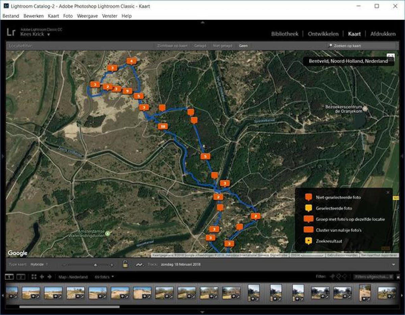Open the Foto menu
Viewport: 405px width, 315px height.
click(68, 16)
